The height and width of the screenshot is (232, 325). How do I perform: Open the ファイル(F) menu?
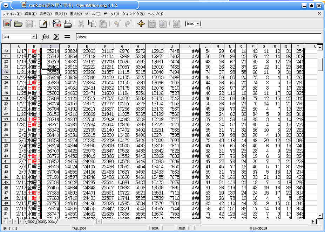(x=12, y=14)
